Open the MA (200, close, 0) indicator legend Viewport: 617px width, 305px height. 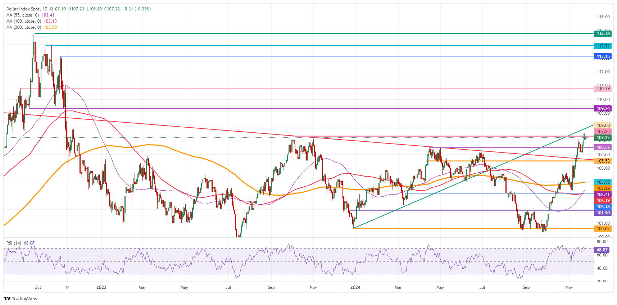[x=23, y=27]
